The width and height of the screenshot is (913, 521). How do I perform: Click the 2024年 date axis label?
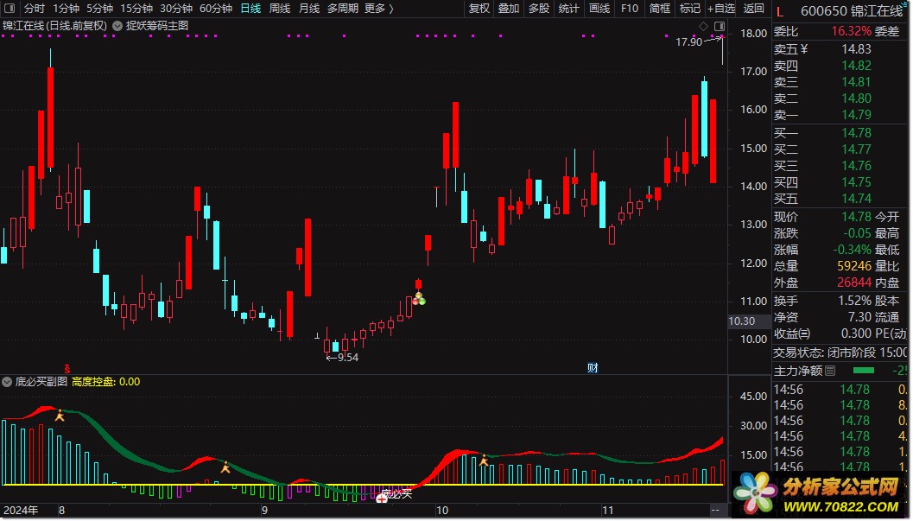21,511
